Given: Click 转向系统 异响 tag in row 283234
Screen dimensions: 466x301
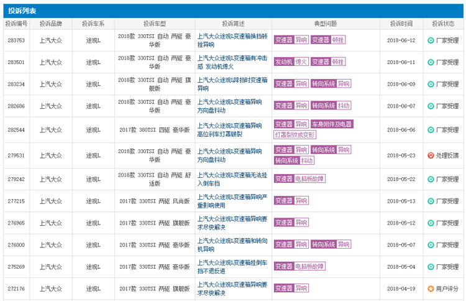Looking at the screenshot, I should click(331, 83).
